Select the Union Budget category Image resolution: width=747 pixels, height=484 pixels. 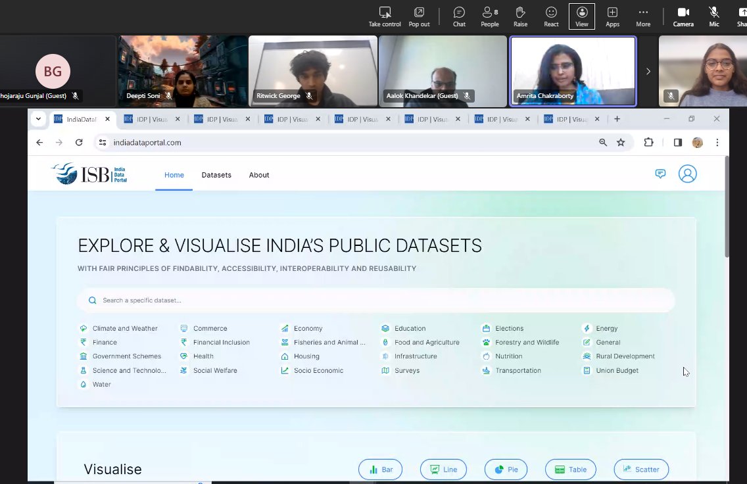[611, 370]
